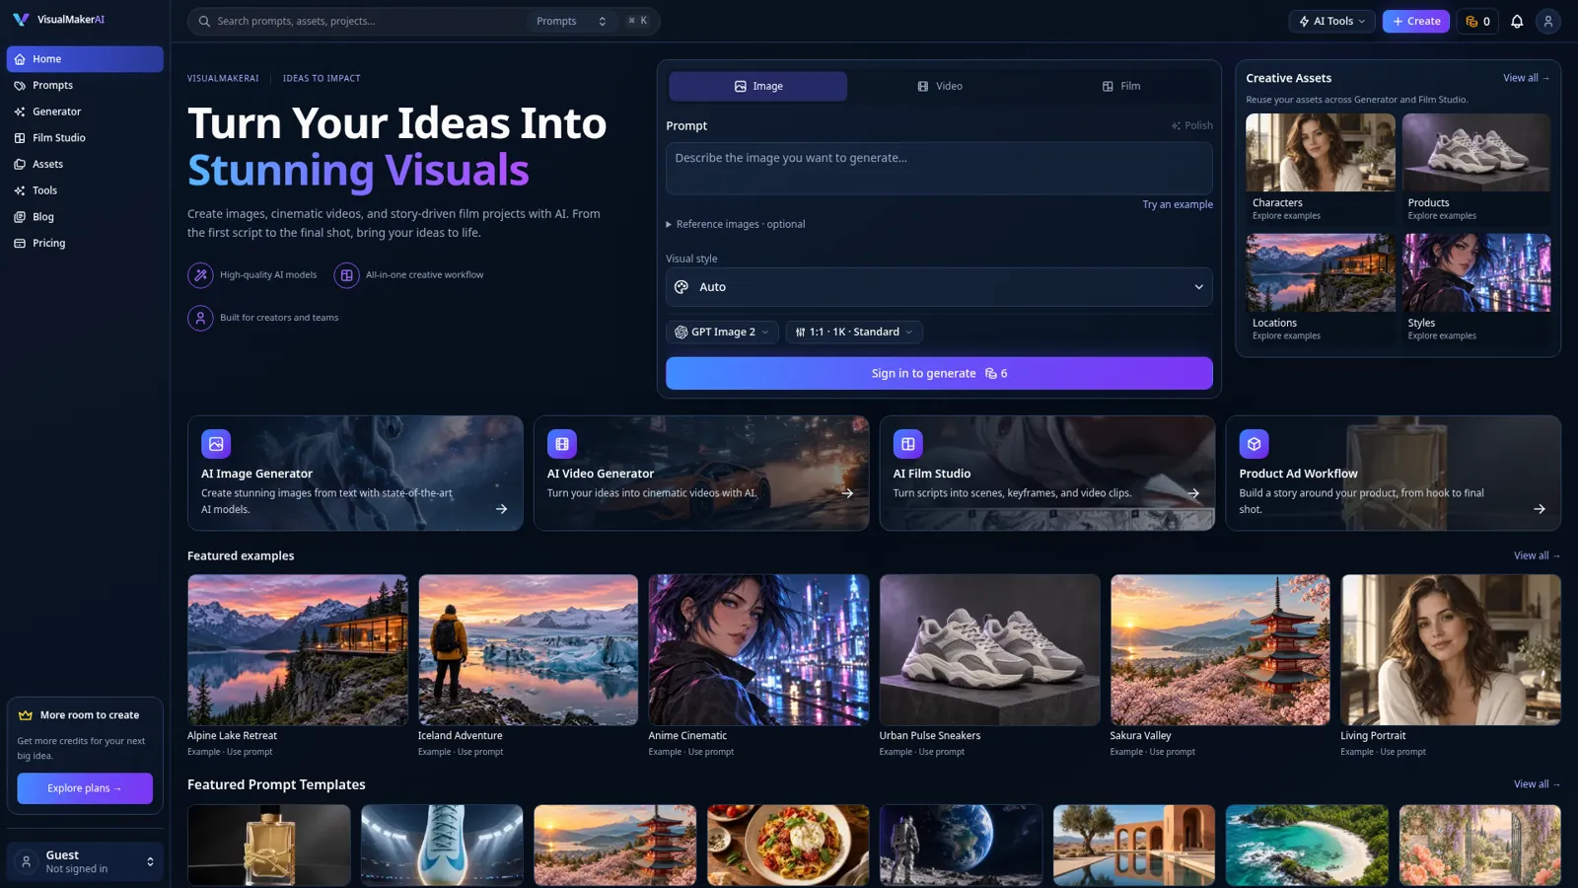Click the High-quality AI models wand icon
Screen dimensions: 1578x888
click(200, 275)
